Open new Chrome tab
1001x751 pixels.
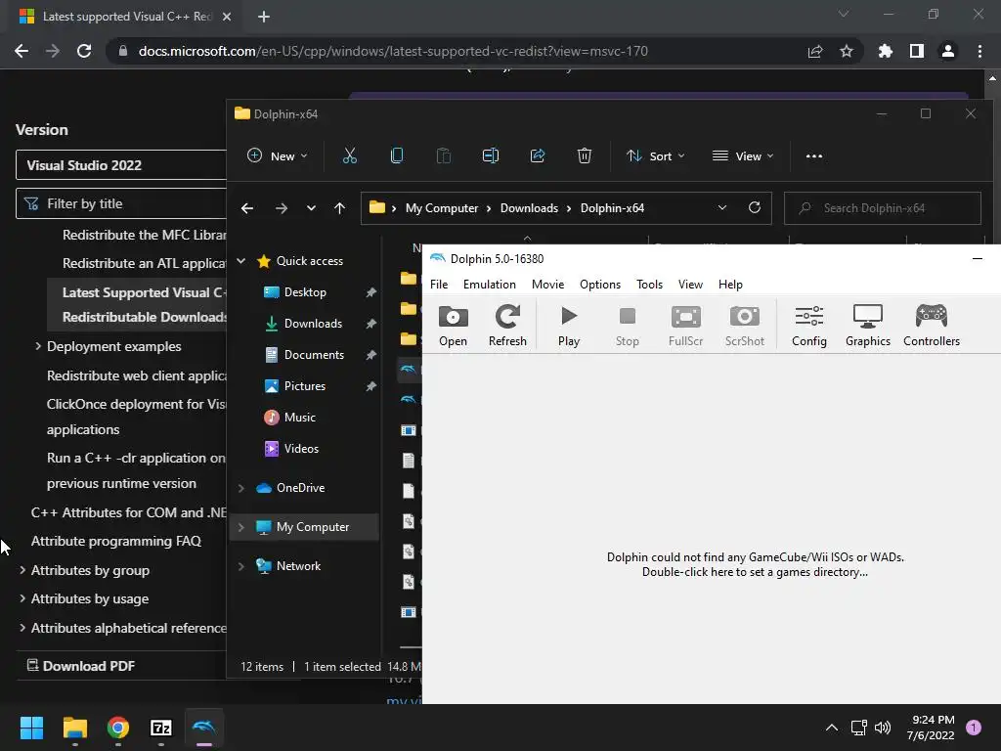(264, 17)
